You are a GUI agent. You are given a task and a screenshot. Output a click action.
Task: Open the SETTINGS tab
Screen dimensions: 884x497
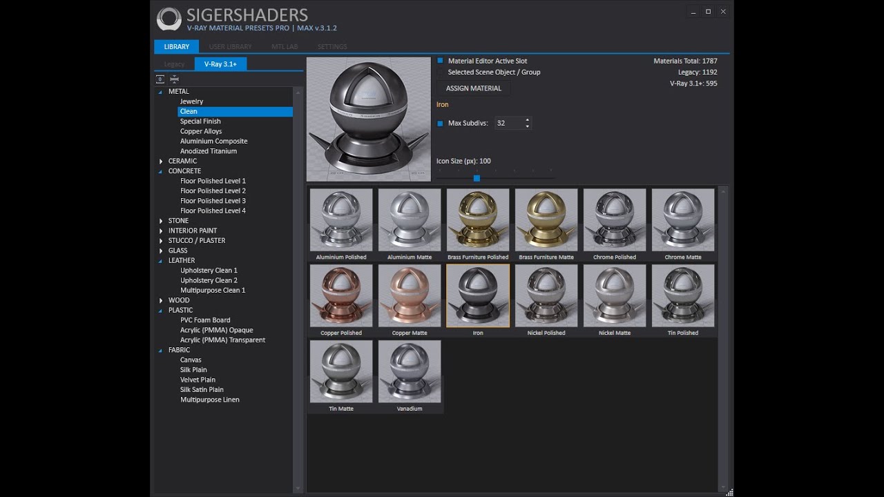(x=332, y=46)
